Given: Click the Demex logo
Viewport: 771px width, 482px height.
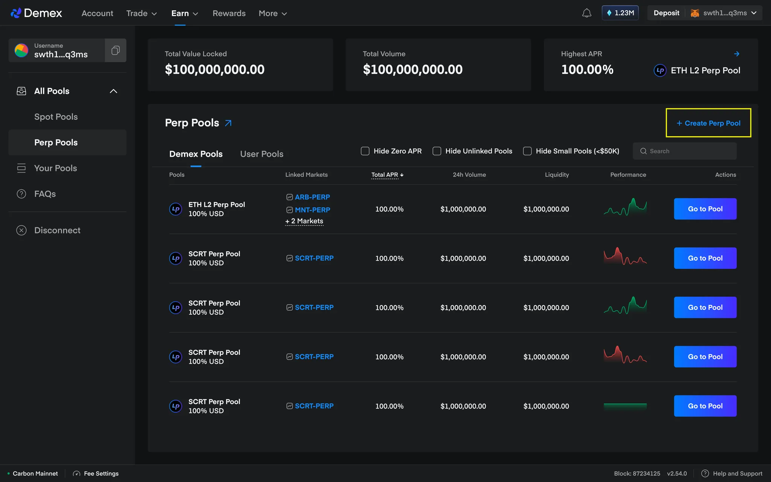Looking at the screenshot, I should coord(36,13).
